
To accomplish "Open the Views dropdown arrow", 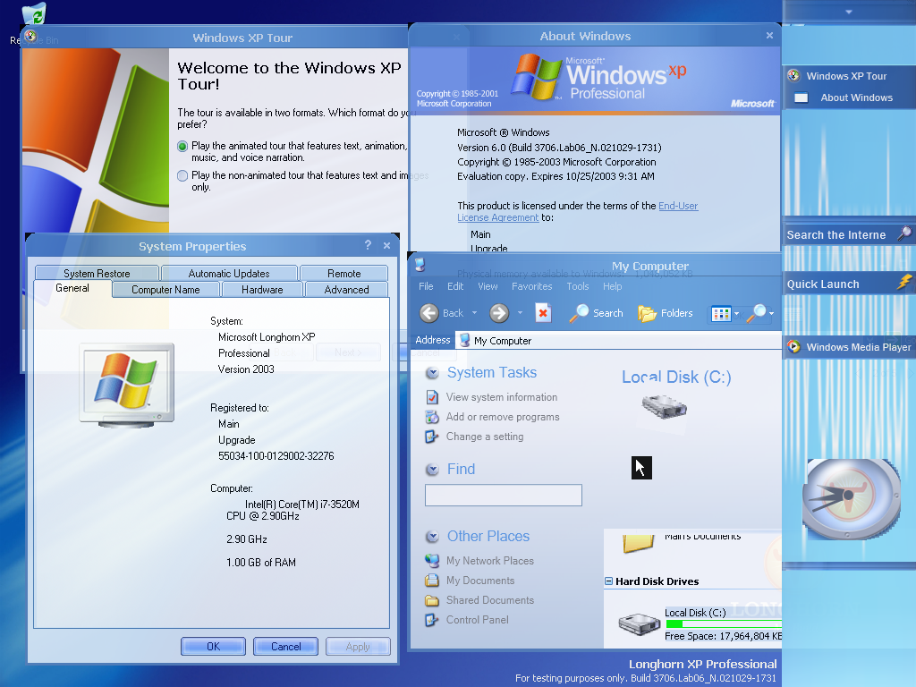I will tap(737, 314).
